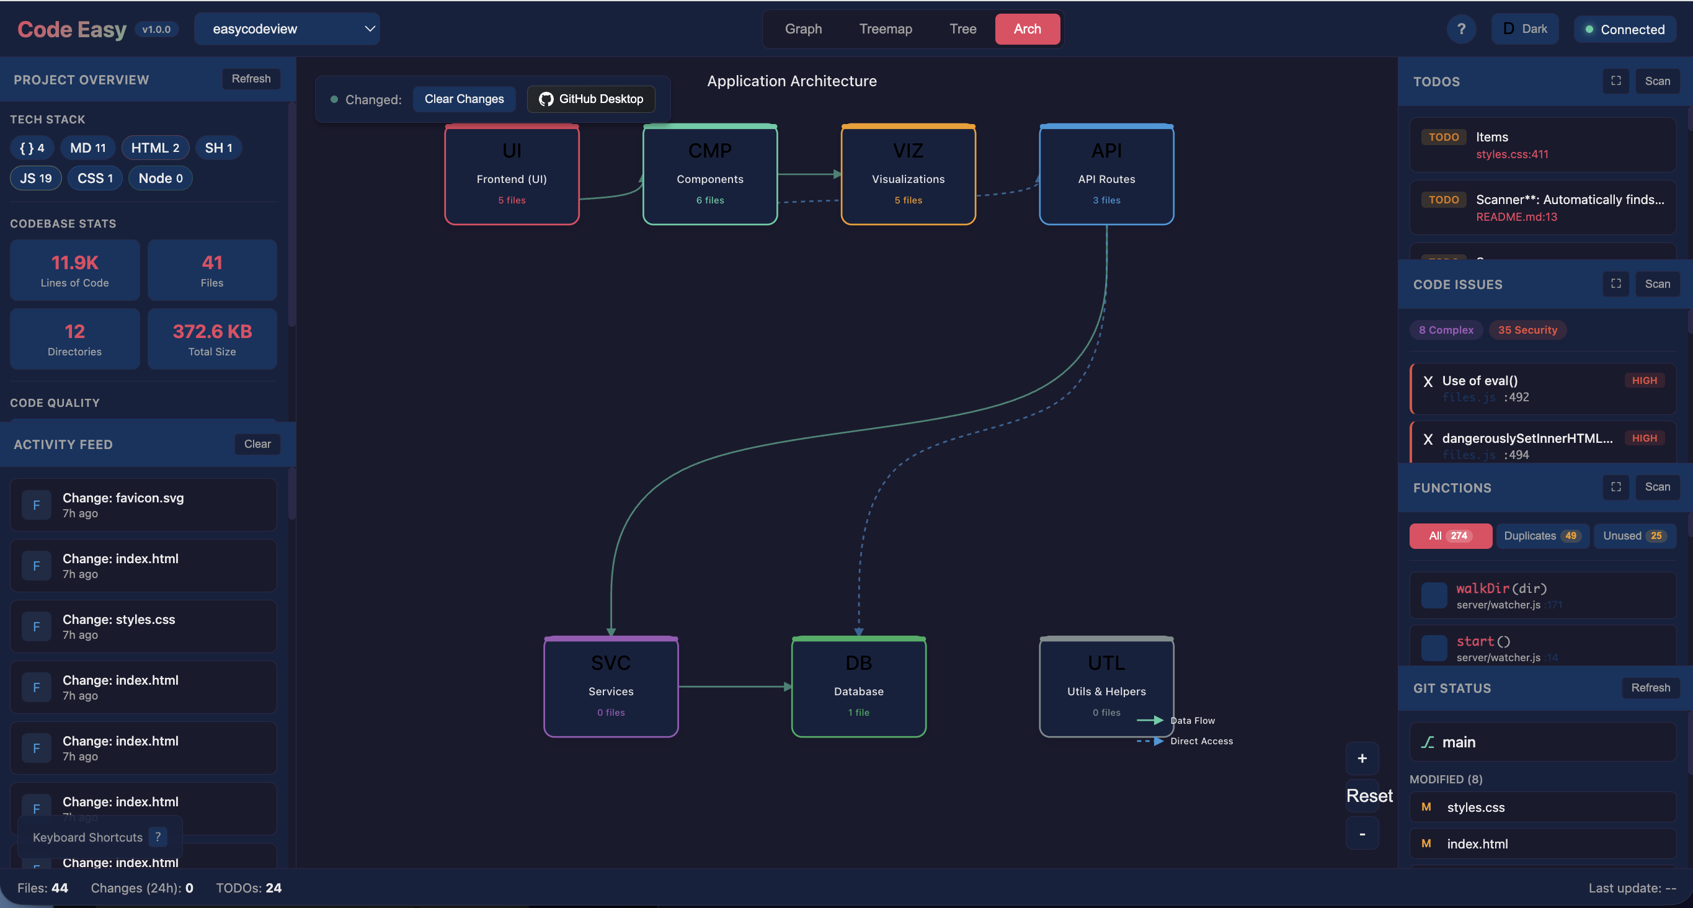This screenshot has width=1693, height=908.
Task: Click the 12 Directories stat card
Action: tap(75, 339)
